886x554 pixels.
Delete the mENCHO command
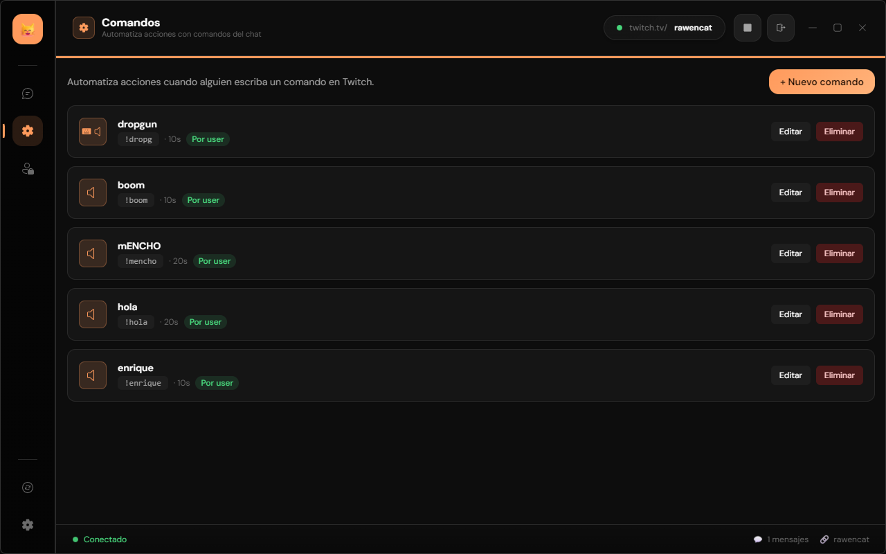840,253
